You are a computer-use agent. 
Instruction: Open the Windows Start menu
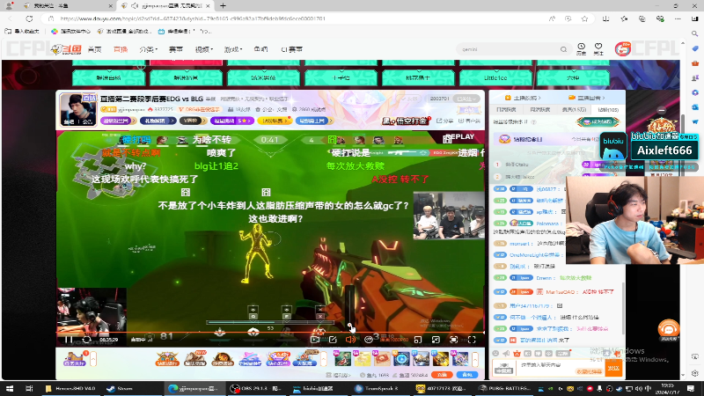tap(10, 389)
